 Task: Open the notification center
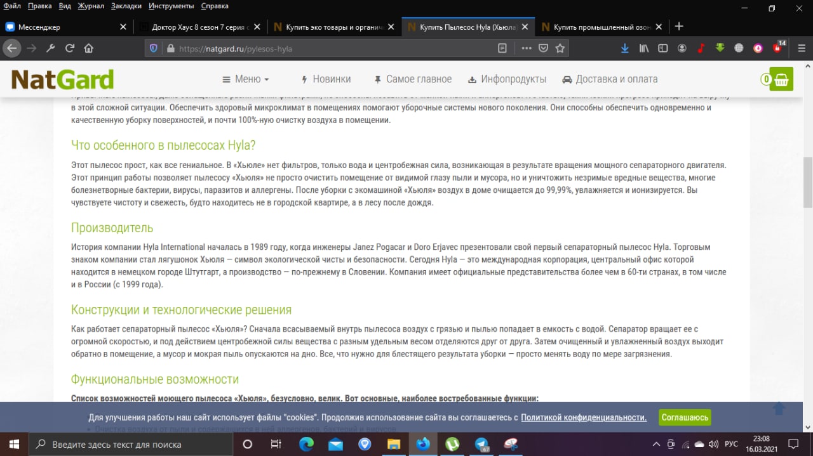(793, 444)
